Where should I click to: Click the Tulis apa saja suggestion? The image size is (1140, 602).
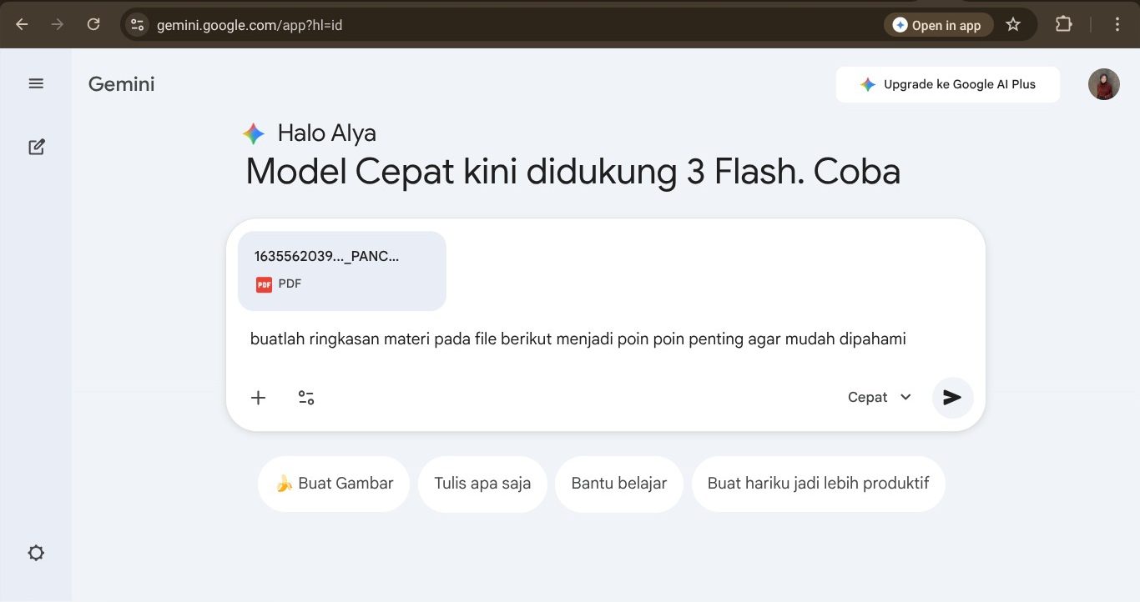(482, 483)
